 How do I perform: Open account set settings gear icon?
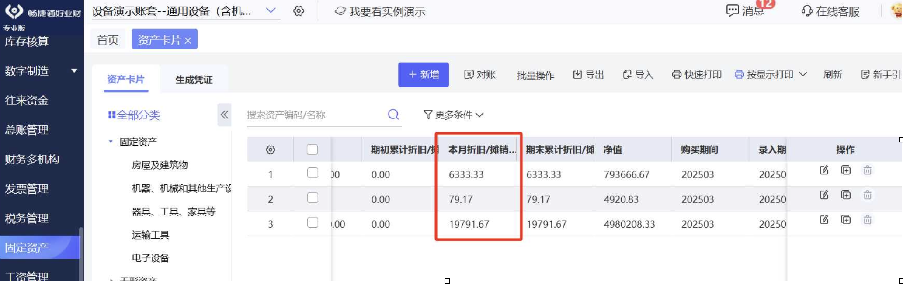coord(299,11)
